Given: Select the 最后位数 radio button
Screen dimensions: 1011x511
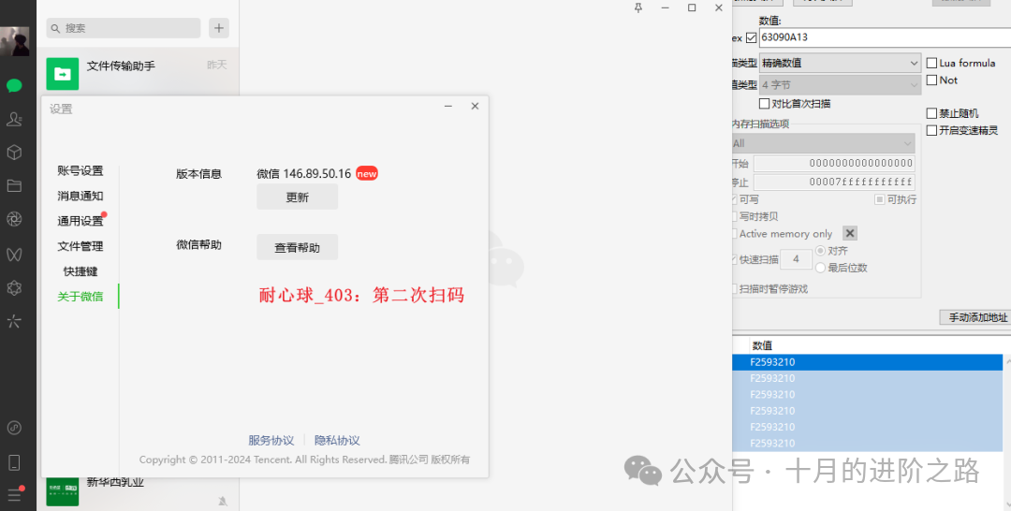Looking at the screenshot, I should coord(821,268).
